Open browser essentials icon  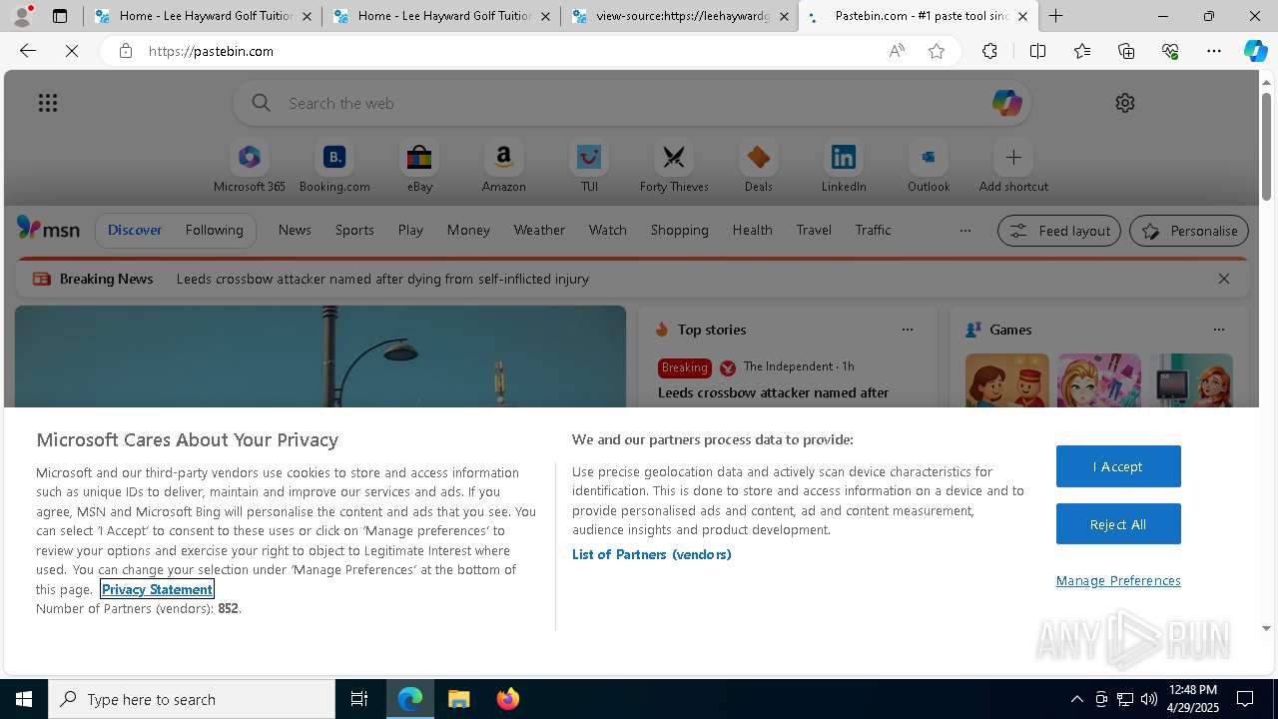click(1170, 51)
